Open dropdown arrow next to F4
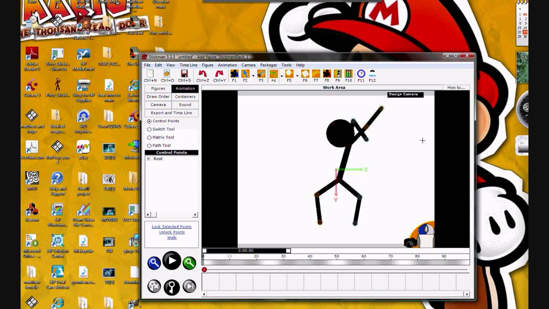The height and width of the screenshot is (309, 549). [x=281, y=76]
